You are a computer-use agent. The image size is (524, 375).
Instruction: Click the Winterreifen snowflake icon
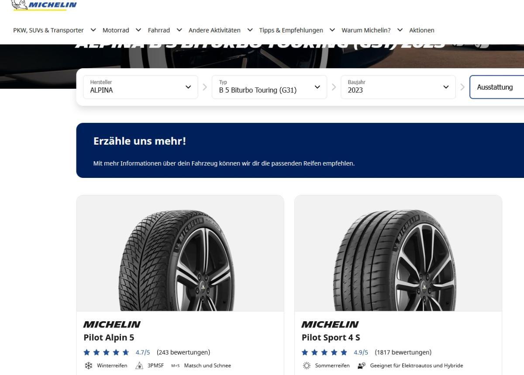coord(89,366)
